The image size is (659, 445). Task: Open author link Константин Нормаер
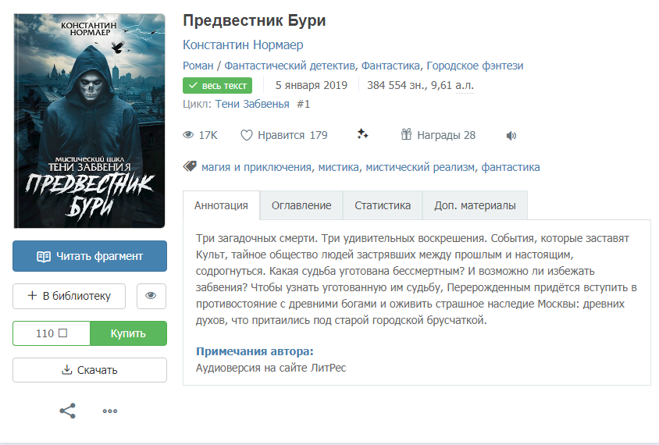[243, 45]
